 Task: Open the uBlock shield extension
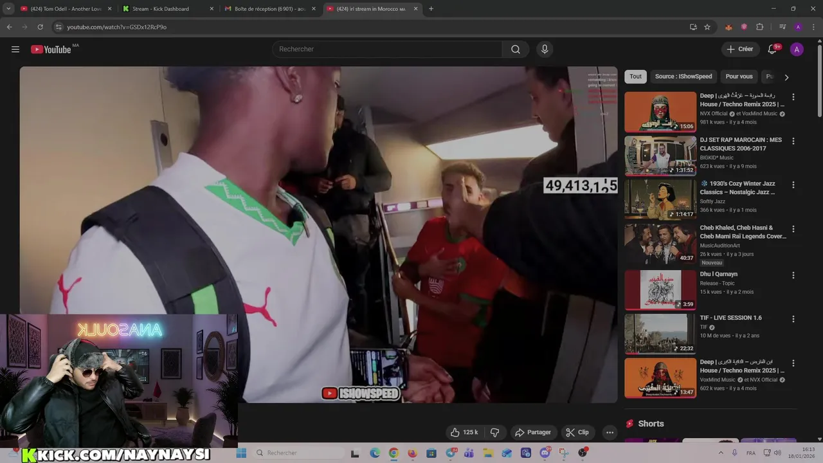point(744,27)
